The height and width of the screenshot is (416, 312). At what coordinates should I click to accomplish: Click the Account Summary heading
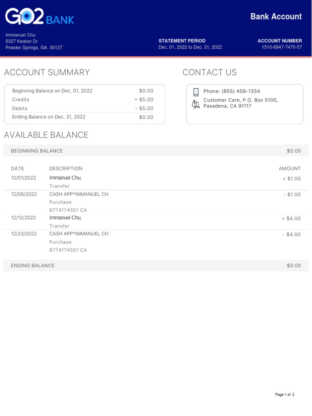click(47, 73)
